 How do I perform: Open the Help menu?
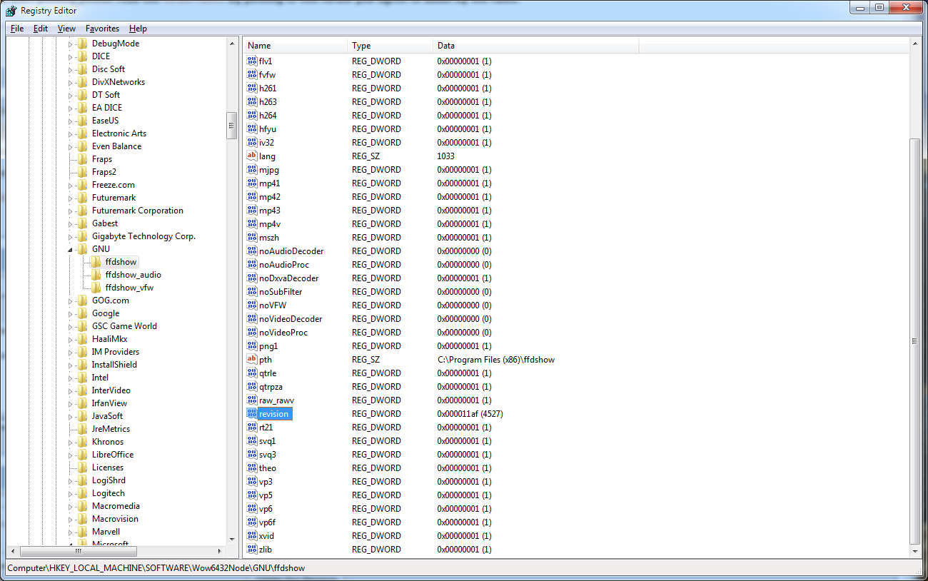coord(138,29)
